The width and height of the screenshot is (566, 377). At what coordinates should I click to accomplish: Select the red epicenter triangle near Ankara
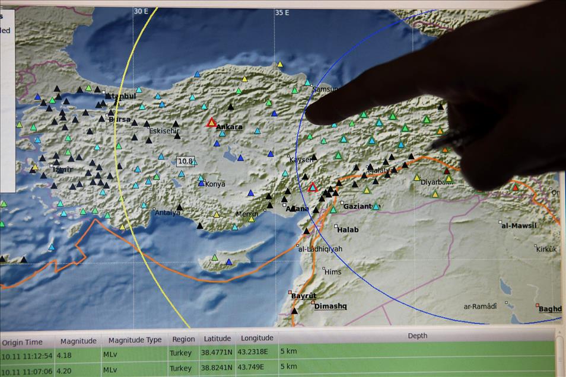point(211,123)
